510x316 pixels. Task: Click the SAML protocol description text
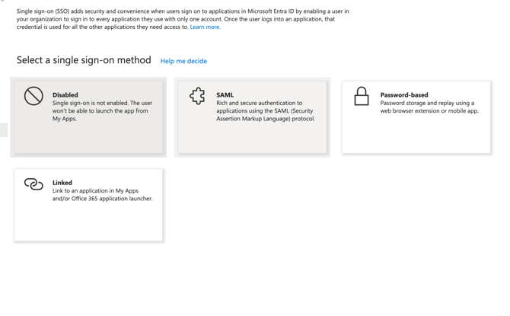(265, 111)
